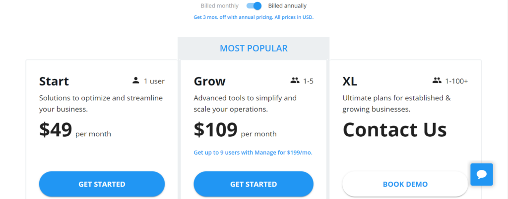Image resolution: width=508 pixels, height=199 pixels.
Task: Open the Manage $199/mo upgrade link
Action: (253, 153)
